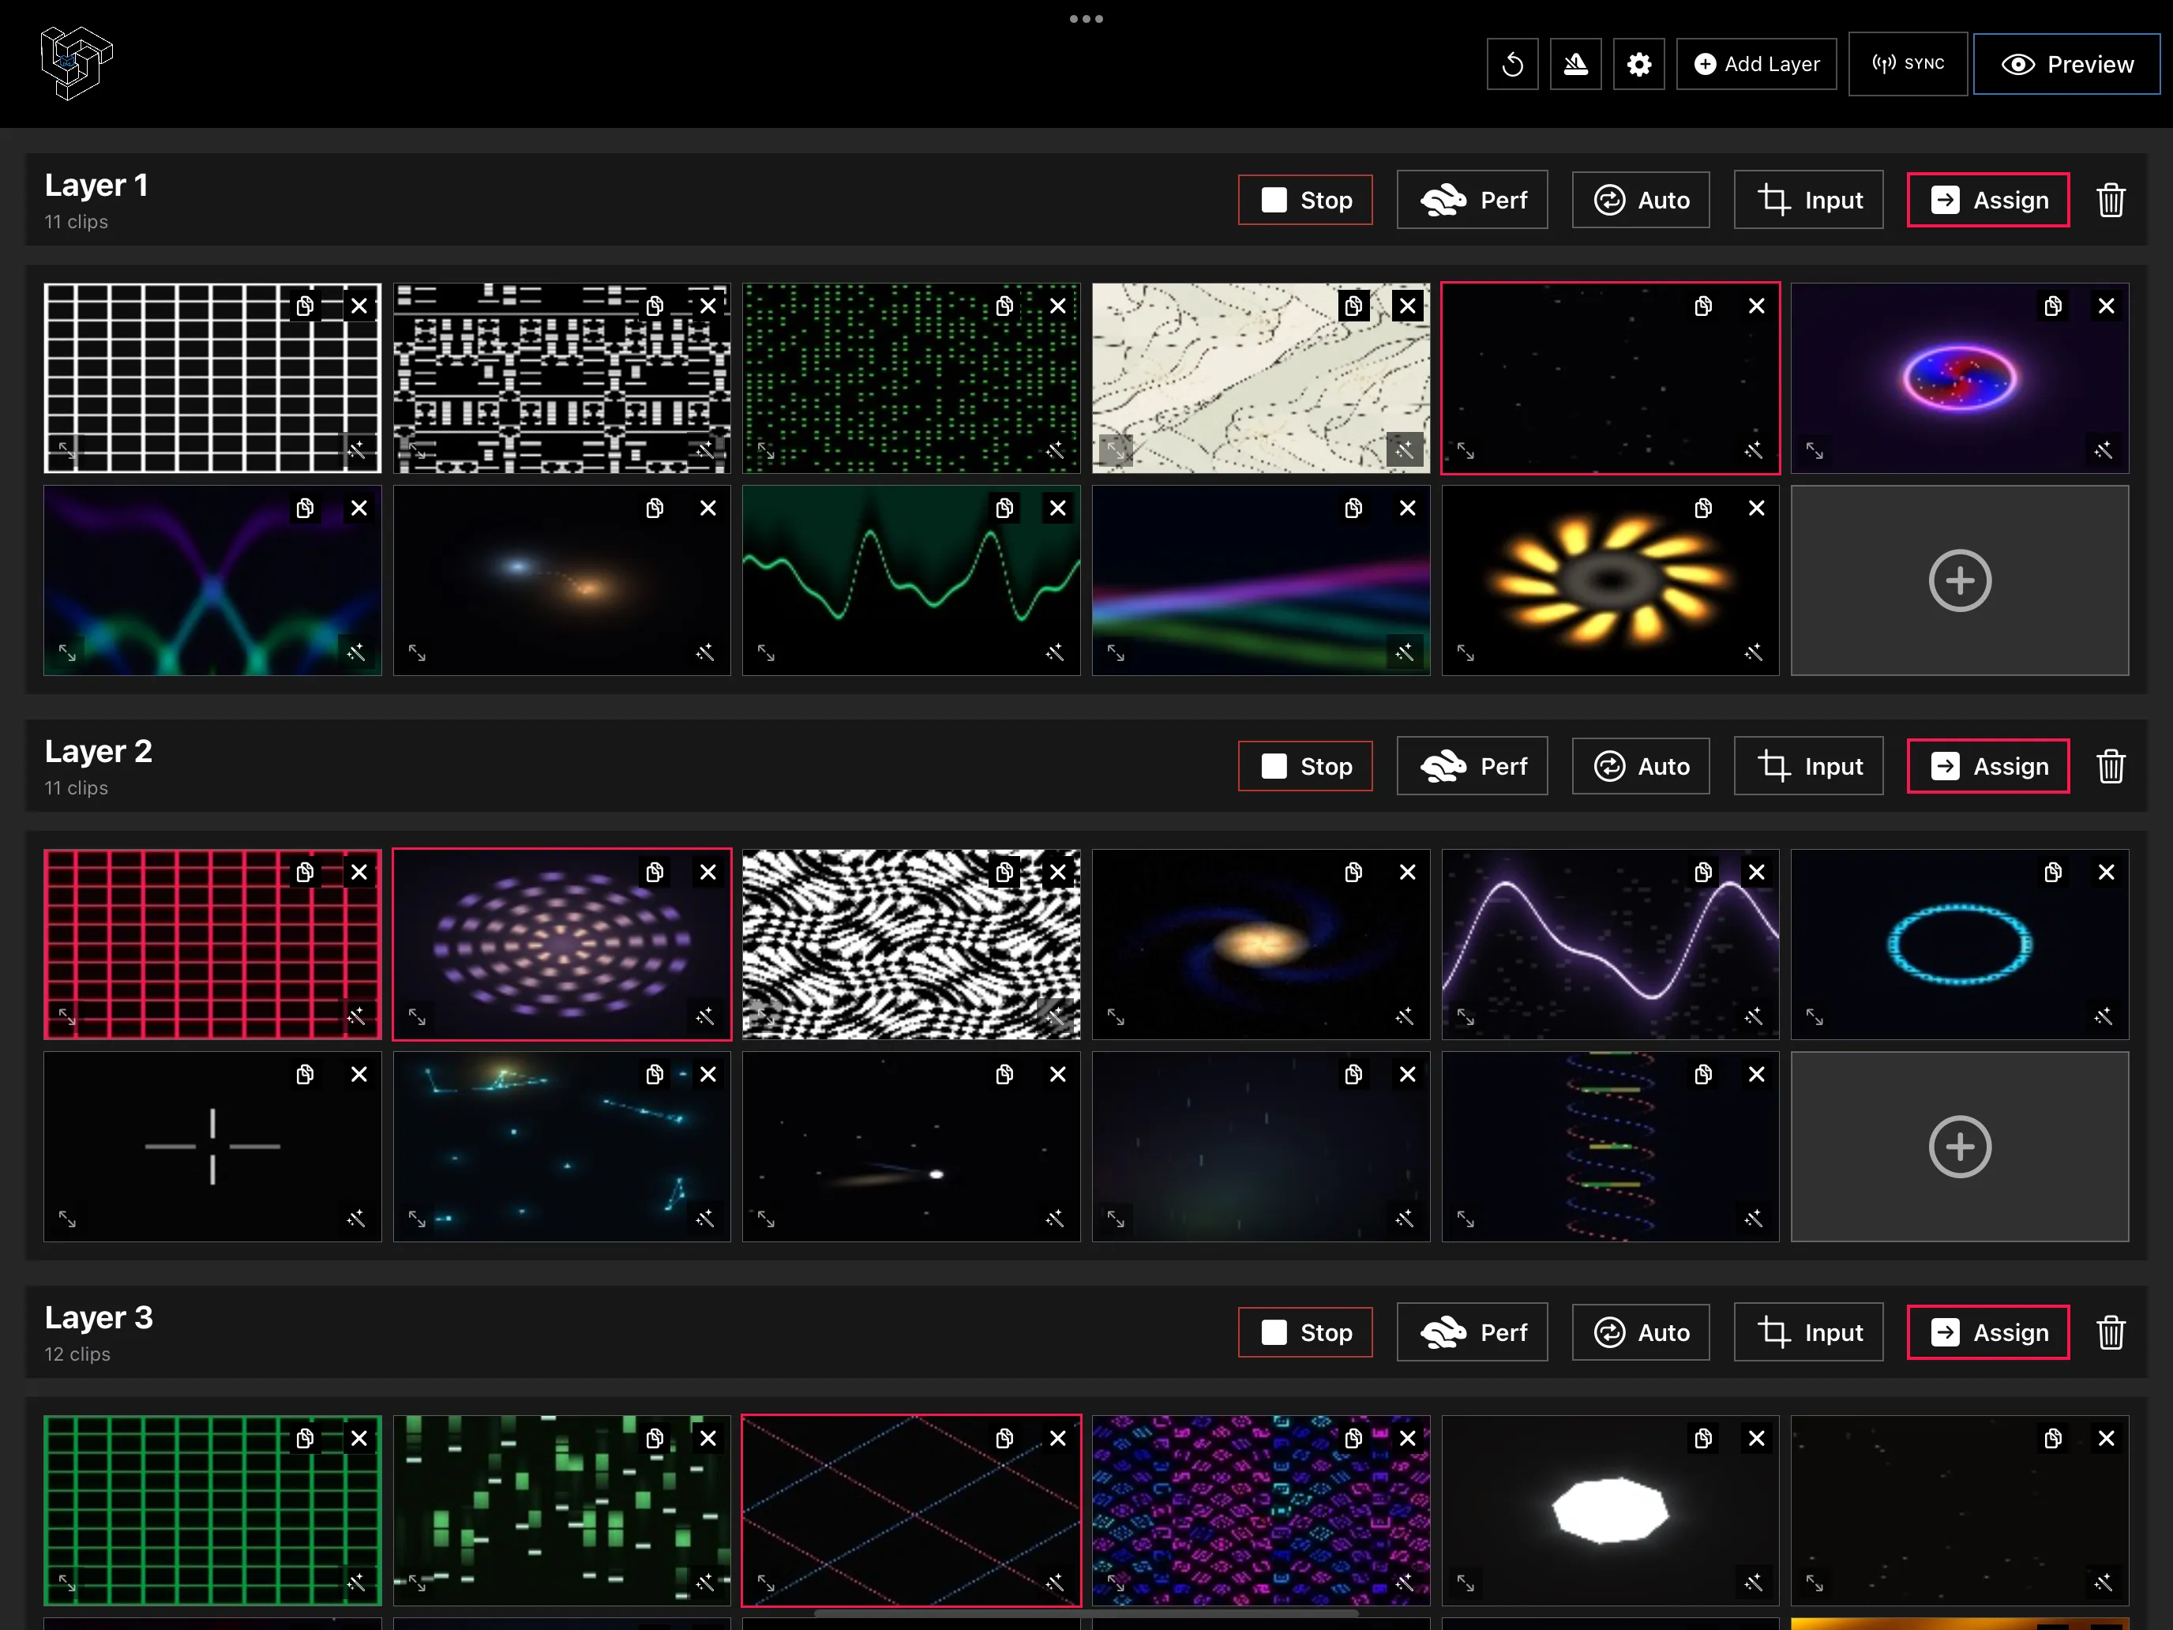Click the undo/reset arrow icon in top bar

[x=1512, y=65]
